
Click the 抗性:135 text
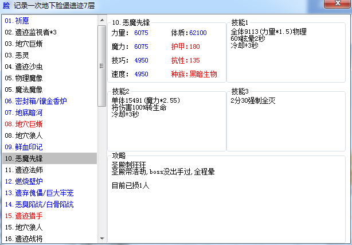[x=185, y=60]
